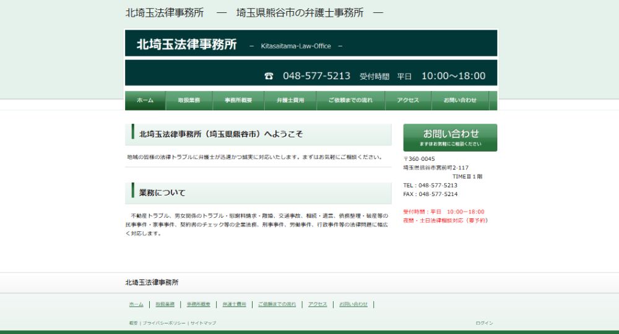Click the footer ホーム link
Image resolution: width=619 pixels, height=334 pixels.
click(x=136, y=304)
